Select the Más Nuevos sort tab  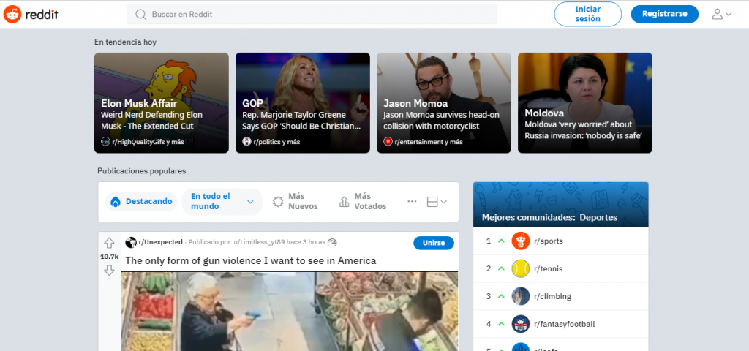[x=296, y=202]
